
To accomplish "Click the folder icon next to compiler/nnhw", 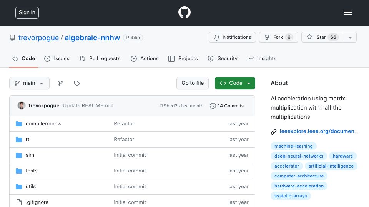I will (19, 124).
